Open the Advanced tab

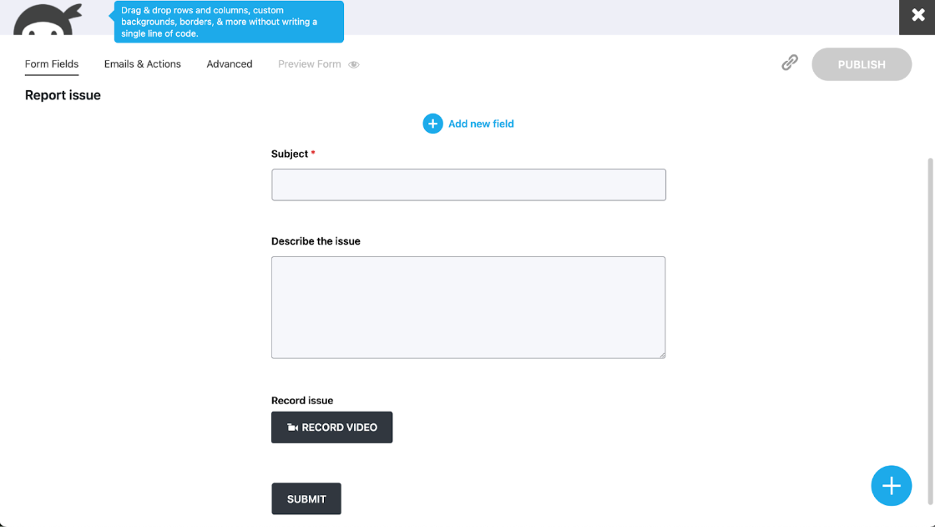(x=229, y=63)
